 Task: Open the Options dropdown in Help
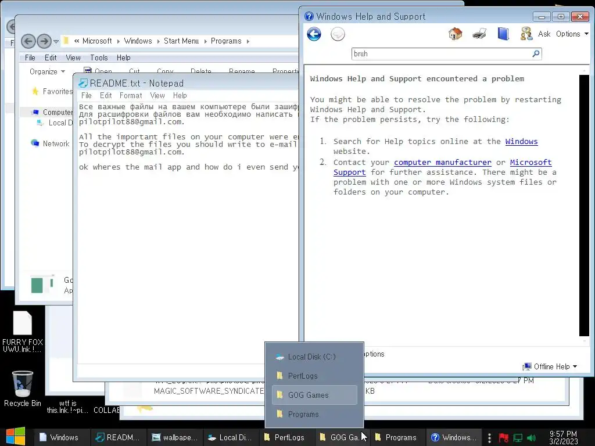pyautogui.click(x=572, y=34)
